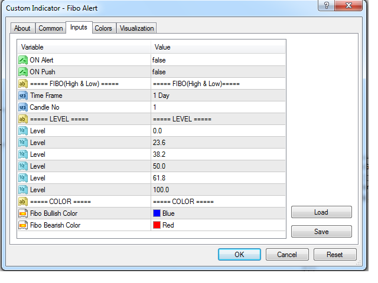Click the icon beside Level 50.0
This screenshot has height=283, width=378.
click(x=23, y=166)
